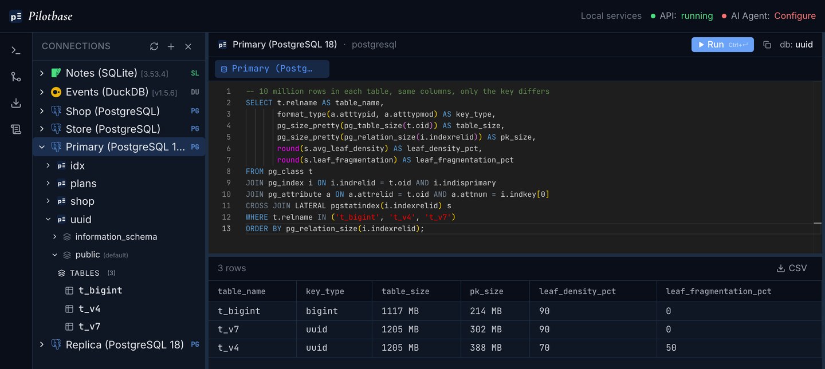The image size is (825, 369).
Task: Click the db: uuid database selector
Action: [796, 45]
